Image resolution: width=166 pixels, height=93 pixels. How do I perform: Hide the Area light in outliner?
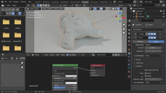pyautogui.click(x=164, y=14)
